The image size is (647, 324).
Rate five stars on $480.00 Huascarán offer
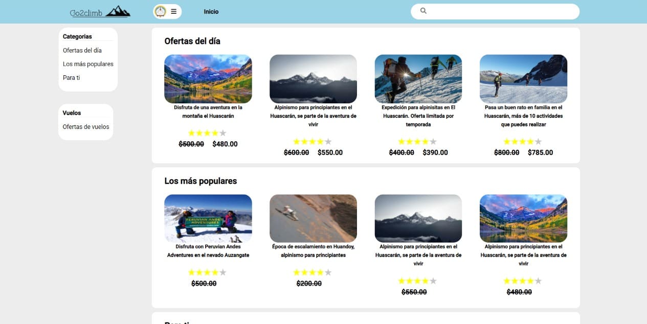point(223,133)
